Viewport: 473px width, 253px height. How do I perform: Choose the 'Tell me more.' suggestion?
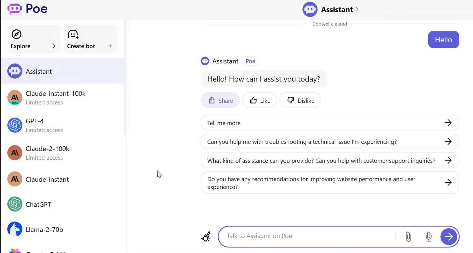330,123
